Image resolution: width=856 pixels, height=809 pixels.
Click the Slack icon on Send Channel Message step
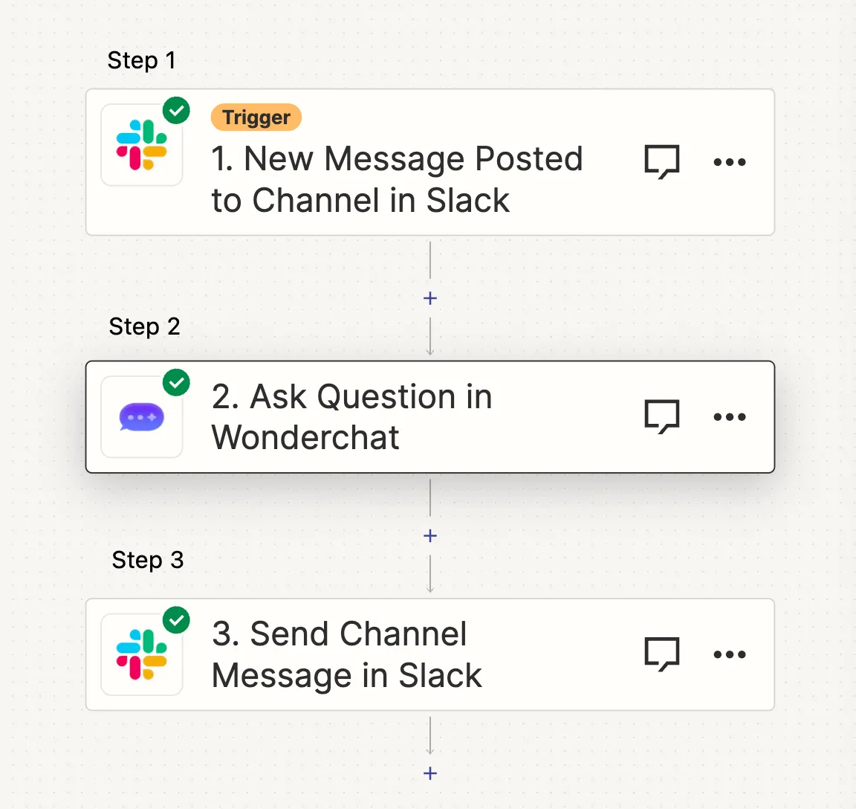[142, 654]
